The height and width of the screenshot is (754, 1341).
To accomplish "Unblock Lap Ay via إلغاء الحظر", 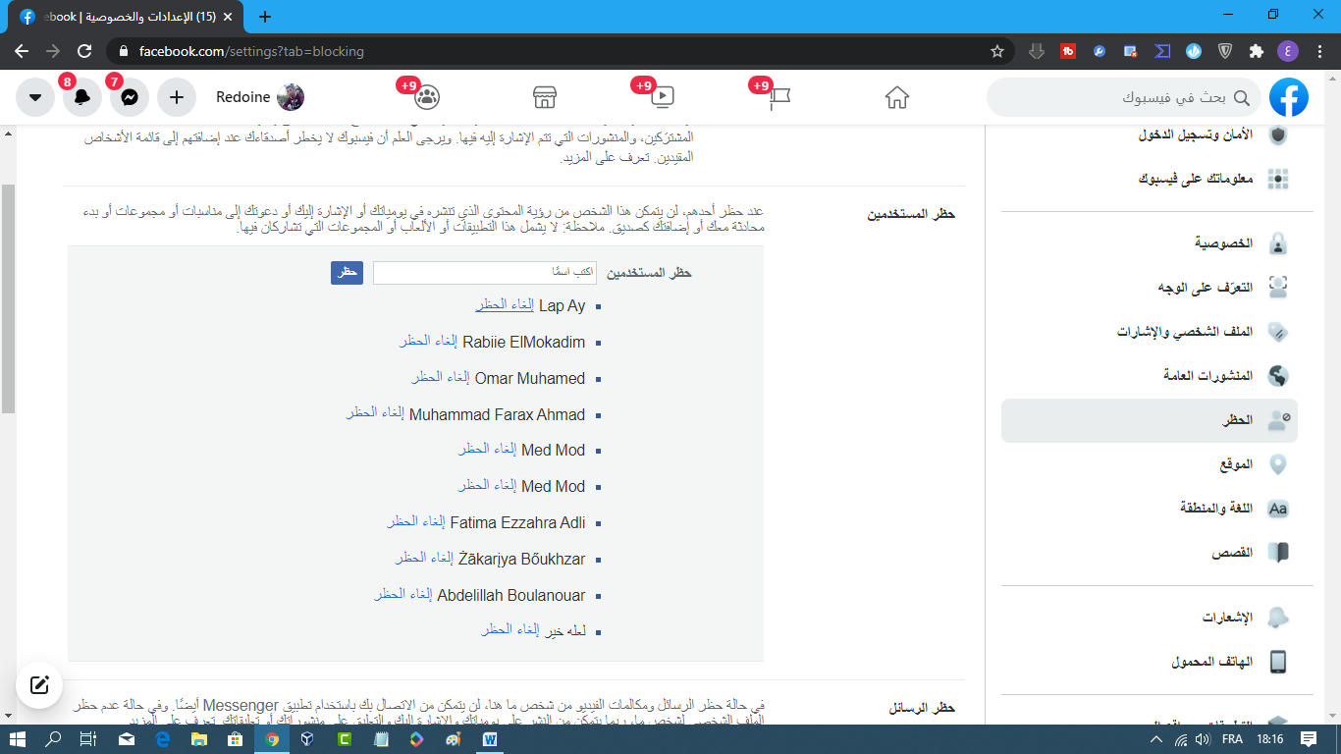I will click(505, 305).
